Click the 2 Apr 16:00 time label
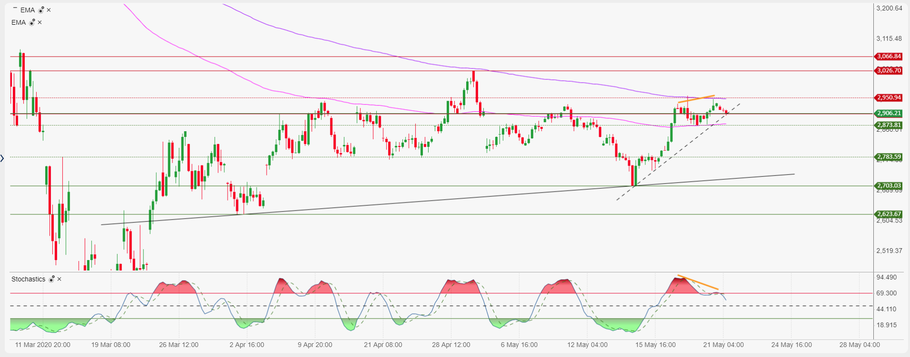The height and width of the screenshot is (357, 910). click(247, 345)
